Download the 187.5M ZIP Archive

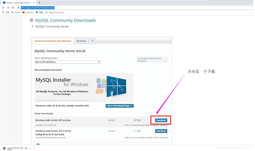pos(161,120)
